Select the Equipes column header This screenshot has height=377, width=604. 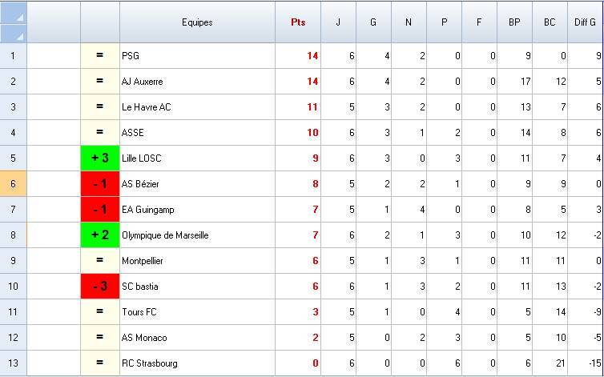(x=197, y=22)
